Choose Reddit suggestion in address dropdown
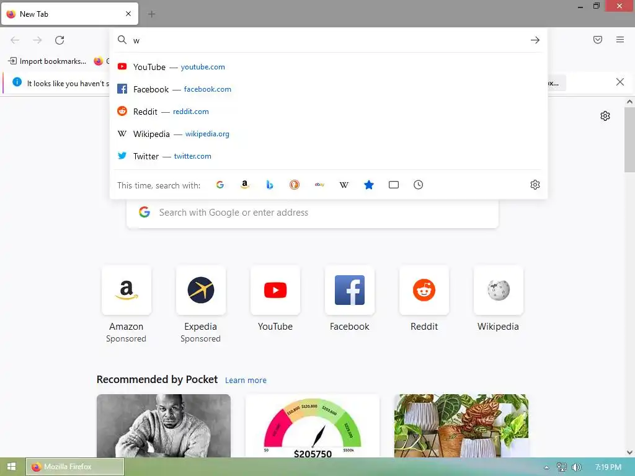 (329, 112)
